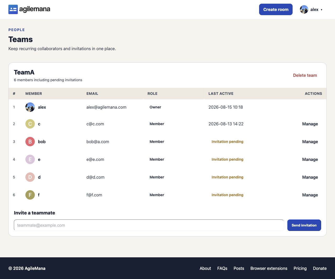Viewport: 335px width, 279px height.
Task: Select the alex@agilemana.com email cell
Action: point(106,107)
